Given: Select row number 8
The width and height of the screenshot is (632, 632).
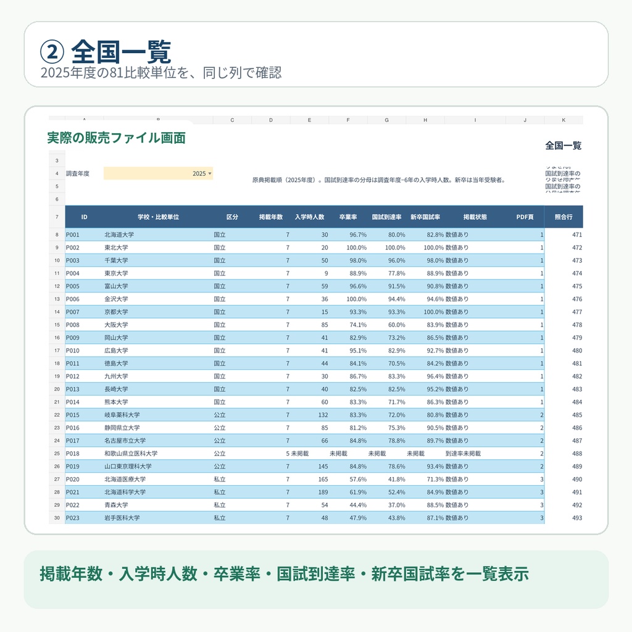Looking at the screenshot, I should [x=57, y=235].
